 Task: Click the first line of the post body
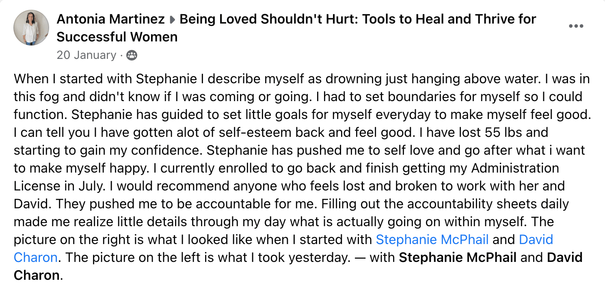(x=301, y=79)
